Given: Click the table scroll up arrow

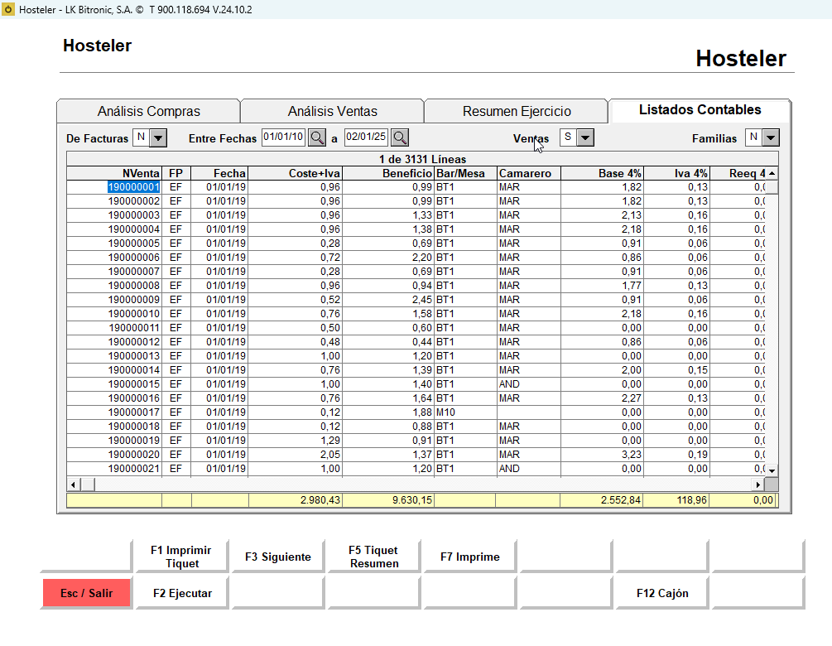Looking at the screenshot, I should point(772,174).
